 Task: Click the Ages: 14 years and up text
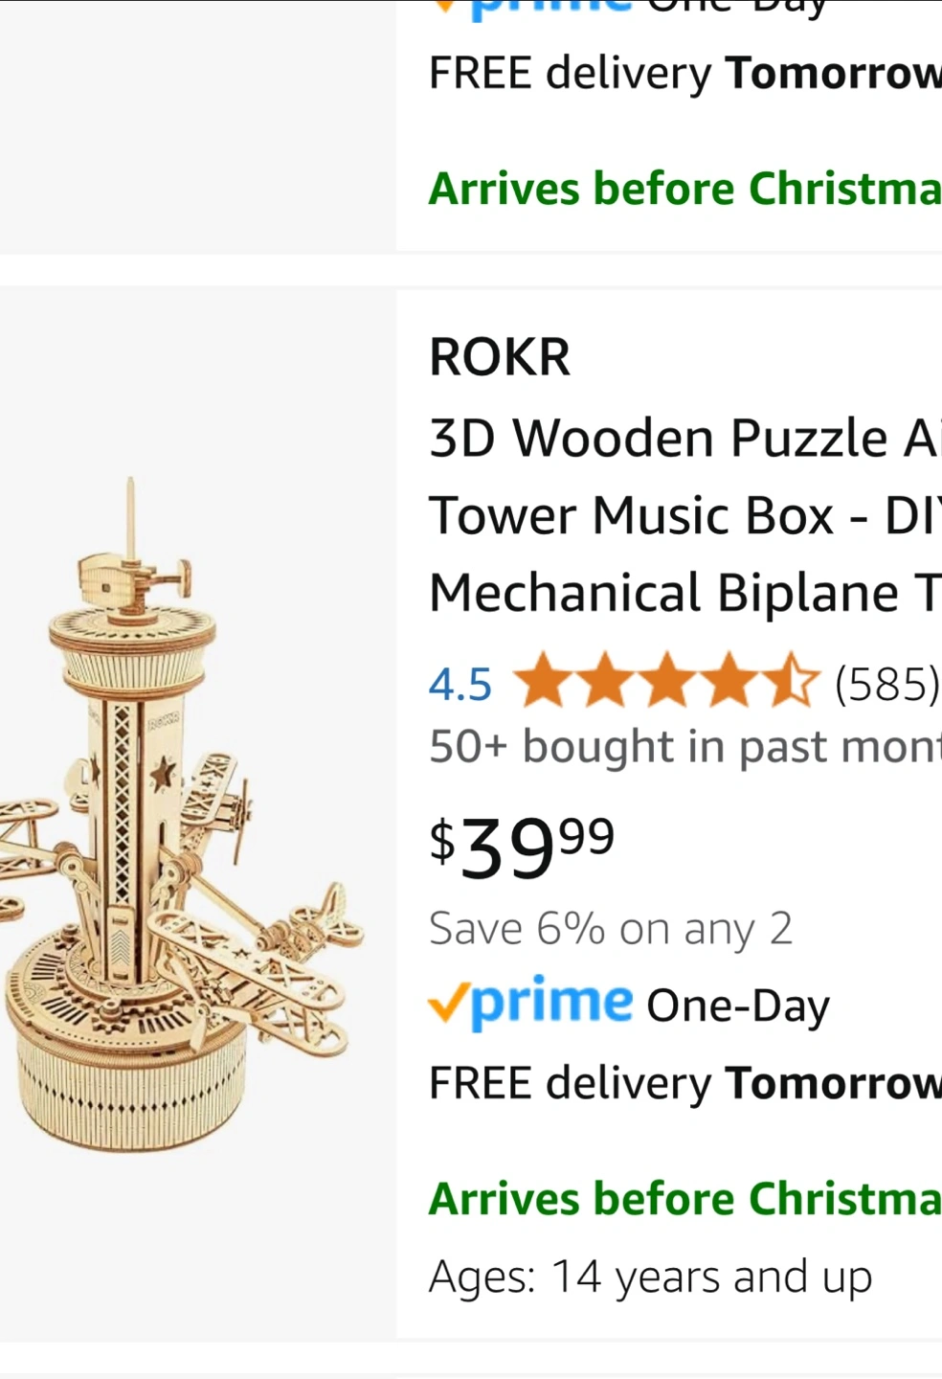(x=651, y=1277)
